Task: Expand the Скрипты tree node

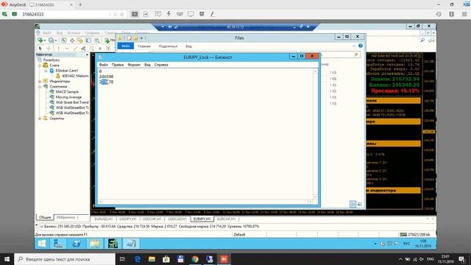Action: [40, 119]
